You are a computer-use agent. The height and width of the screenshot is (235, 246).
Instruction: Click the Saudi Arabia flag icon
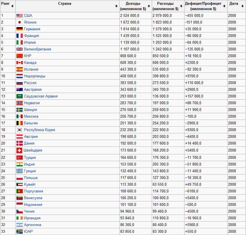pyautogui.click(x=20, y=96)
